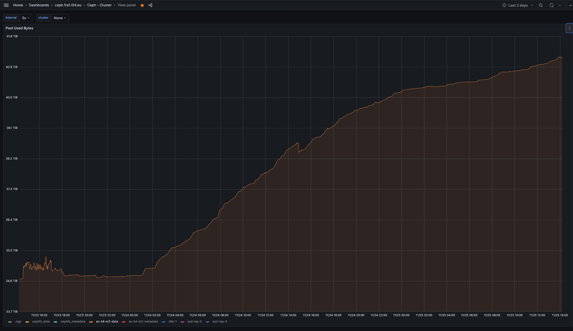Open the Interval 5s dropdown
Screen dimensions: 573x331
point(26,18)
